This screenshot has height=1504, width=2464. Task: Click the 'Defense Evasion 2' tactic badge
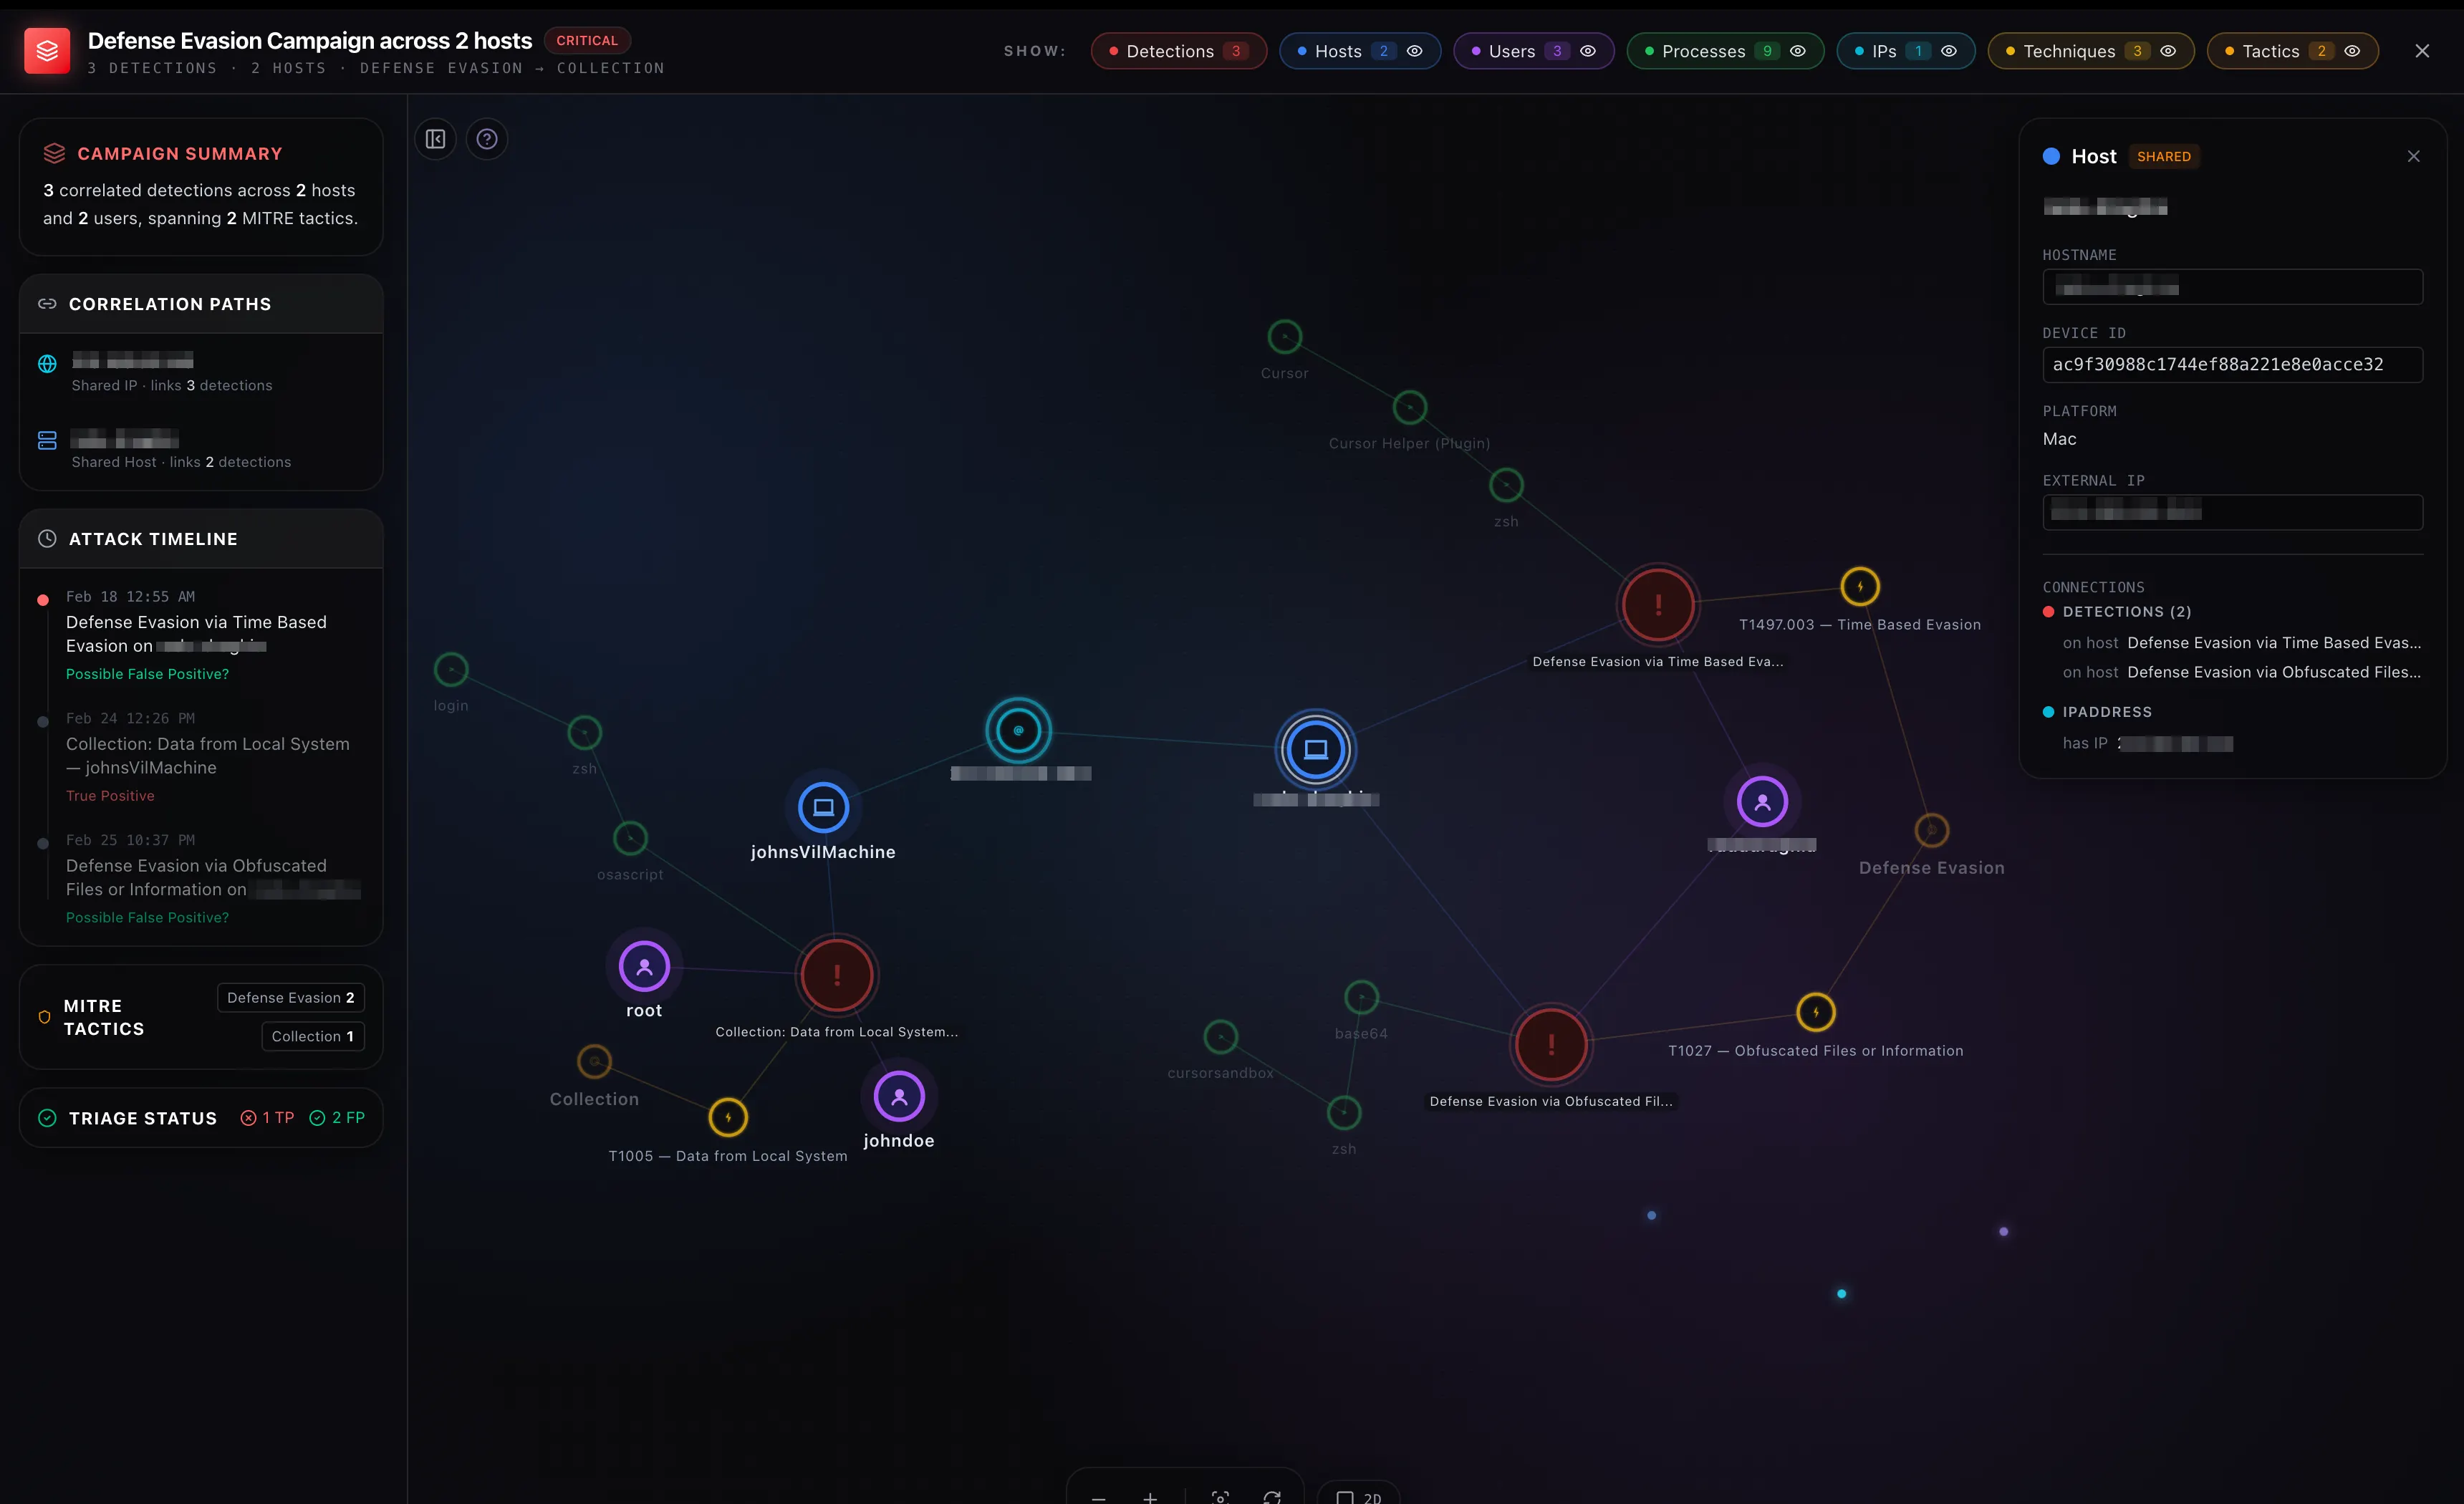click(x=290, y=997)
